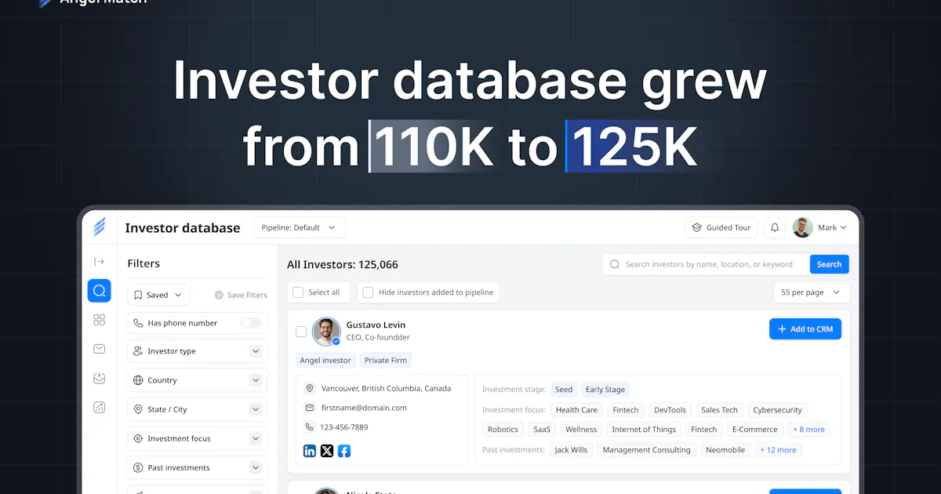941x494 pixels.
Task: Click the phone icon next to 123-456-7889
Action: 310,427
